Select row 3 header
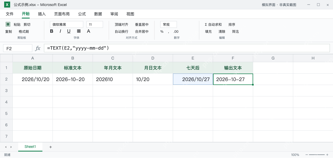Viewport: 333px width, 158px height. (6, 91)
